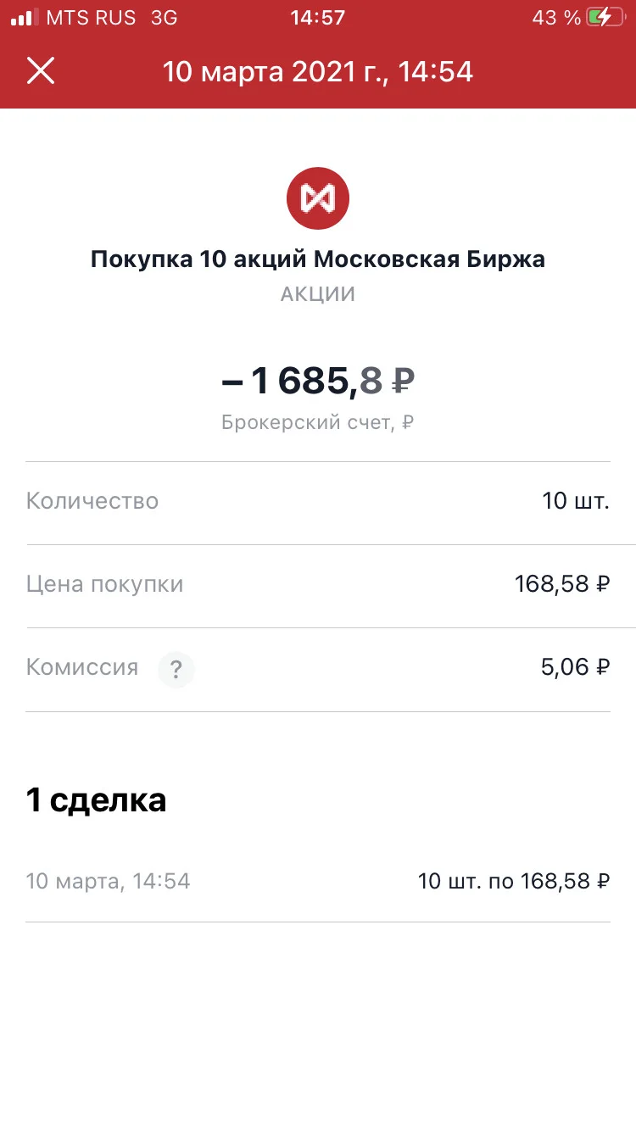Tap the header date 10 марта 2021 г., 14:54
The height and width of the screenshot is (1131, 636).
[x=318, y=71]
